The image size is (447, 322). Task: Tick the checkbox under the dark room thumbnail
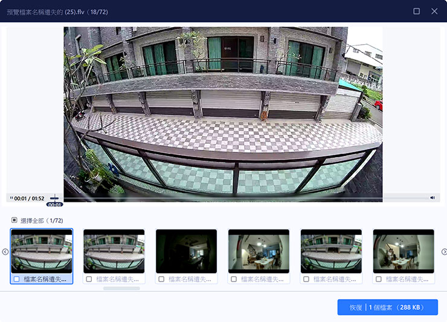pyautogui.click(x=161, y=279)
